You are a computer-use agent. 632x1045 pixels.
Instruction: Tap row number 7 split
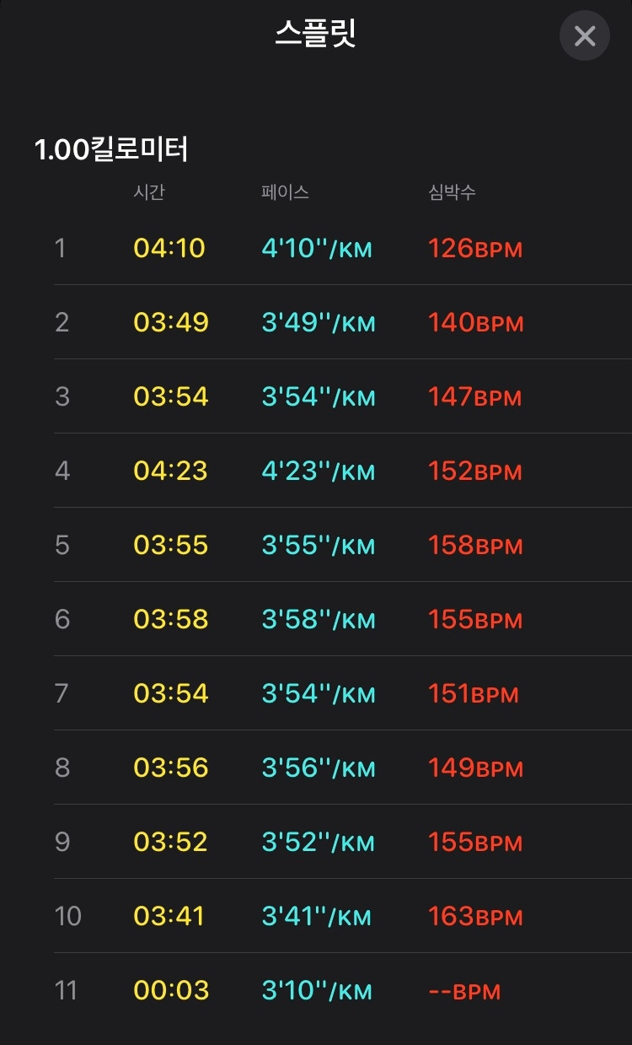pos(62,694)
